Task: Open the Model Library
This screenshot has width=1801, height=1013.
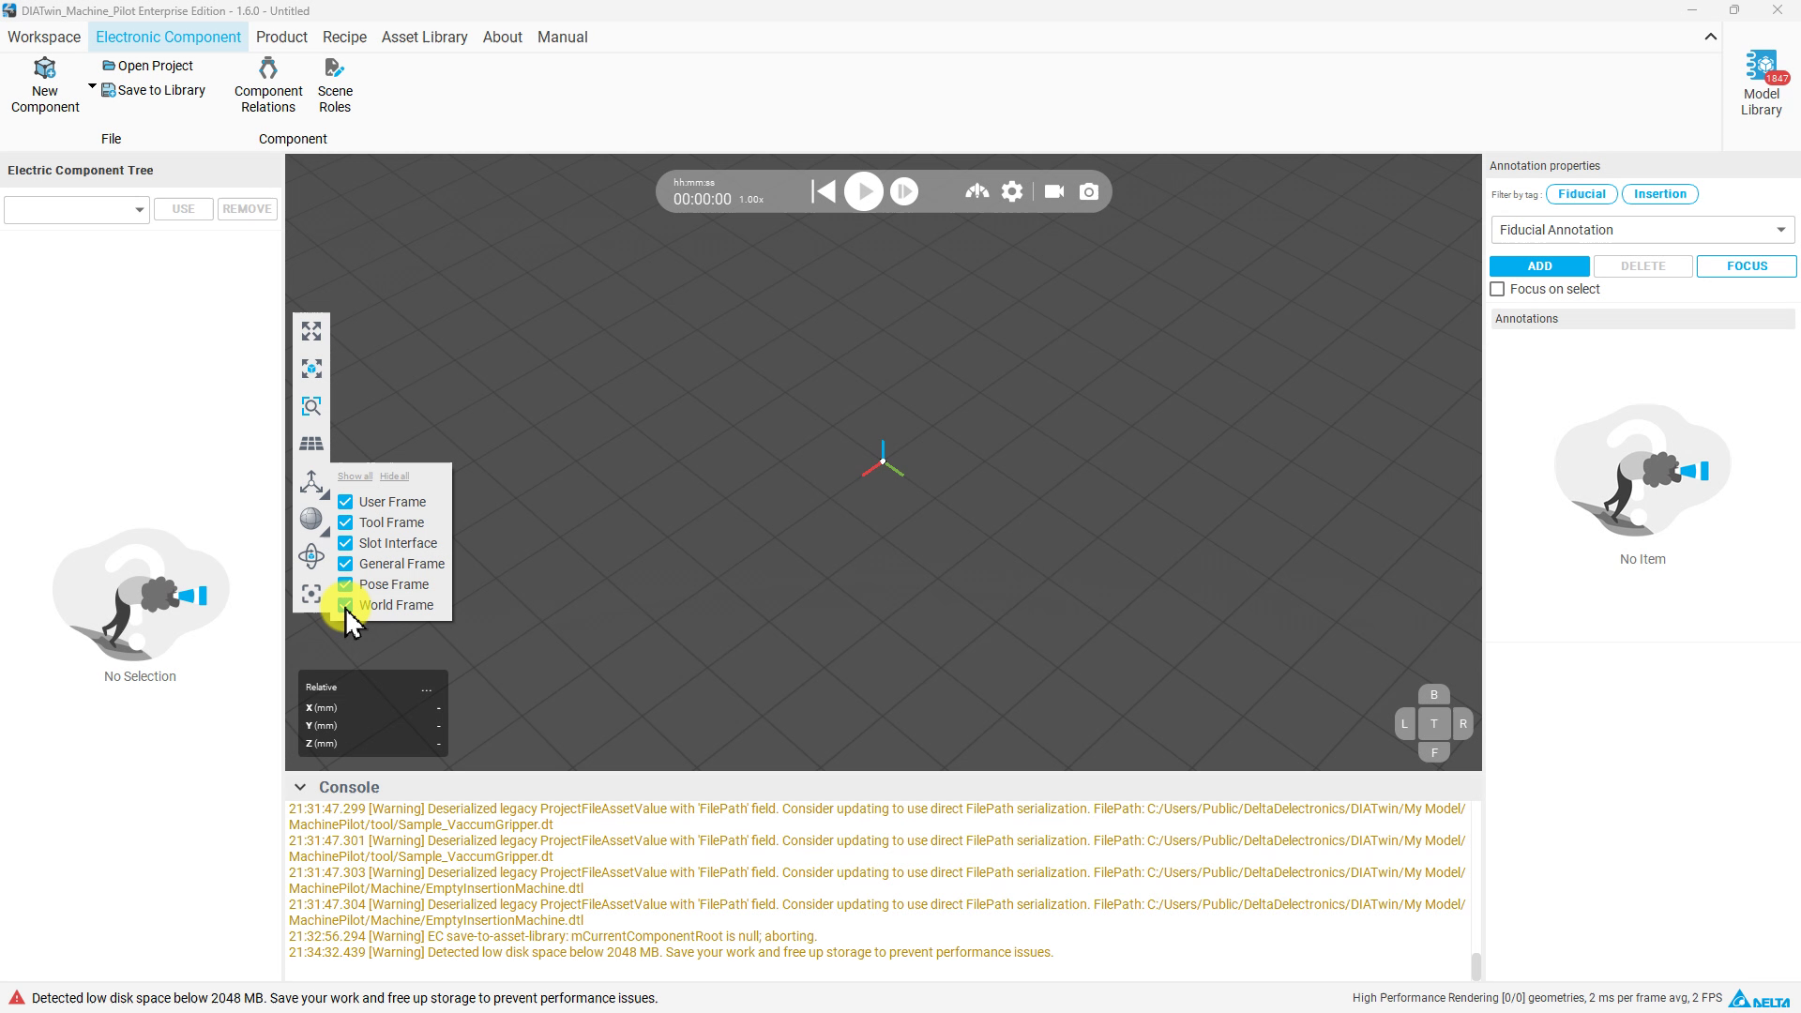Action: click(x=1761, y=83)
